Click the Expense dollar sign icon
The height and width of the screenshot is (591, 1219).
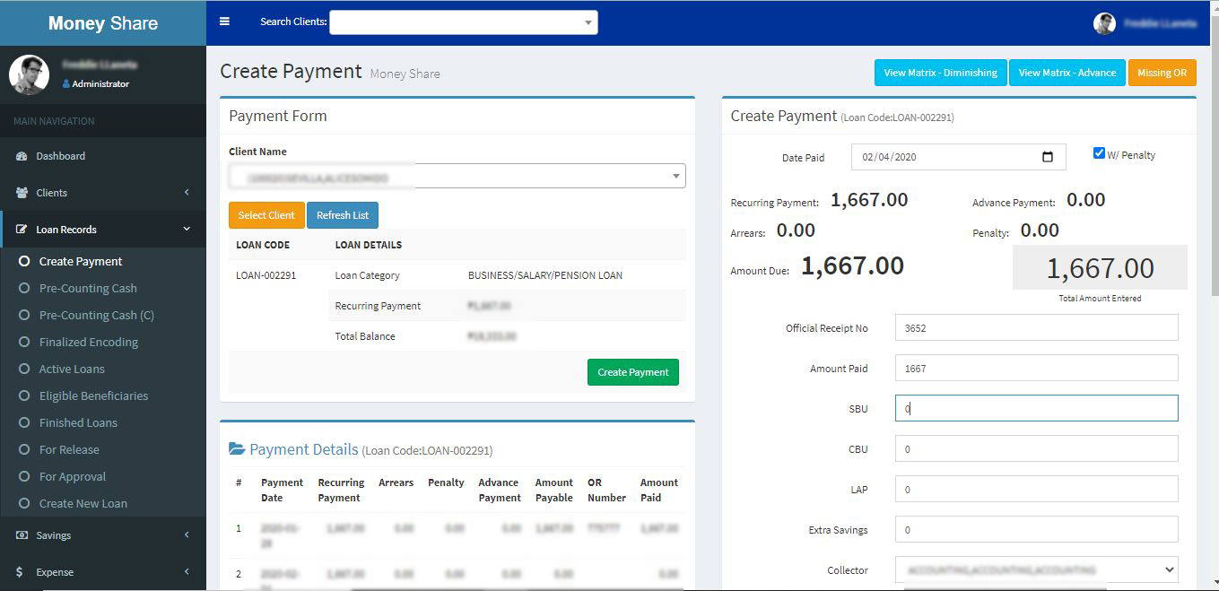pyautogui.click(x=20, y=572)
